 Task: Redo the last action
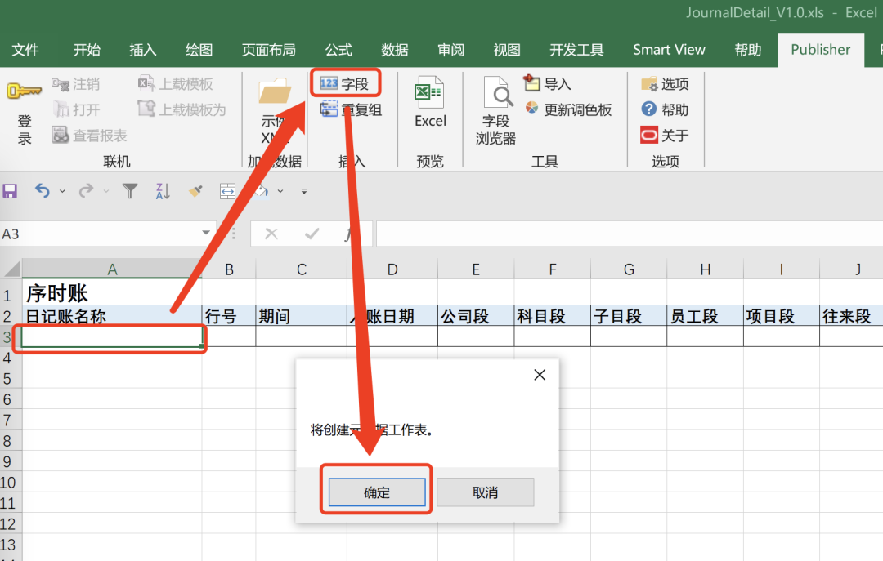pos(86,191)
